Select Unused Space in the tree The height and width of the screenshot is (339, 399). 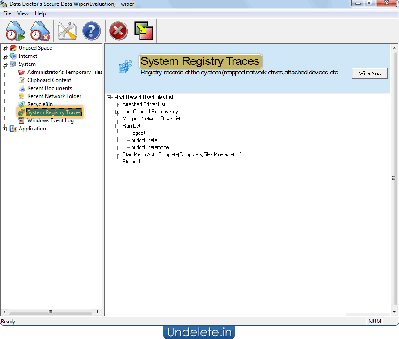(35, 48)
